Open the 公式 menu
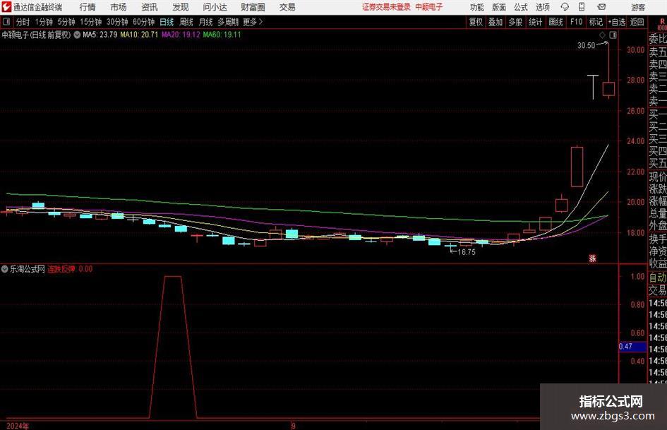Screen dimensions: 667x430 [520, 7]
